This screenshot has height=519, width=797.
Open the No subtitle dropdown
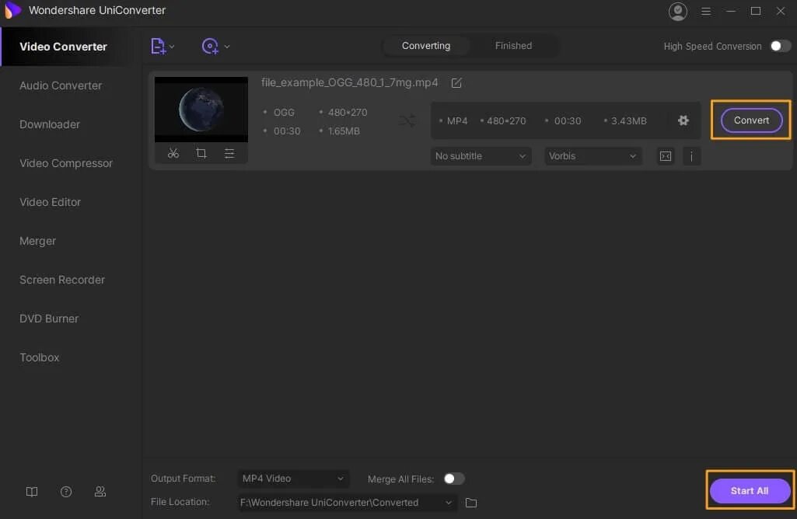click(481, 156)
